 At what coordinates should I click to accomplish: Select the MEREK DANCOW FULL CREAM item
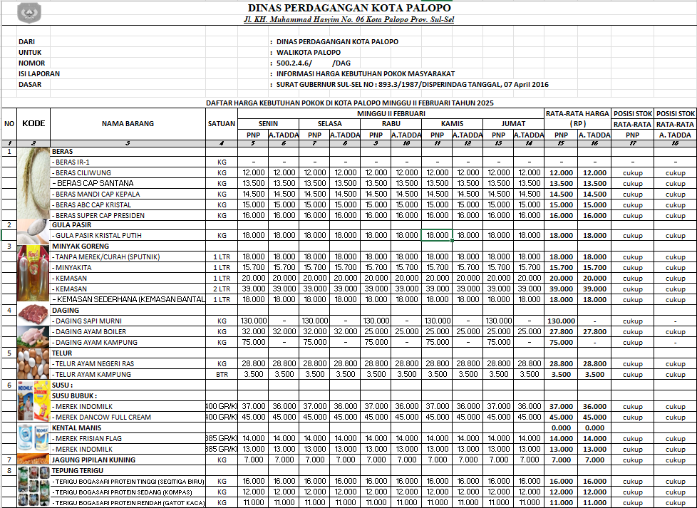pyautogui.click(x=101, y=417)
